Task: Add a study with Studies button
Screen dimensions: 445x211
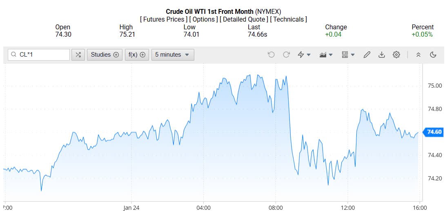Action: pyautogui.click(x=105, y=55)
